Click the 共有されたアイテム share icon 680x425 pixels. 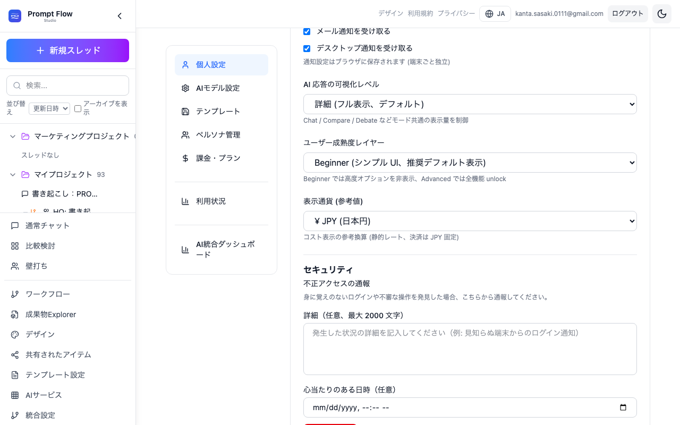(x=15, y=355)
